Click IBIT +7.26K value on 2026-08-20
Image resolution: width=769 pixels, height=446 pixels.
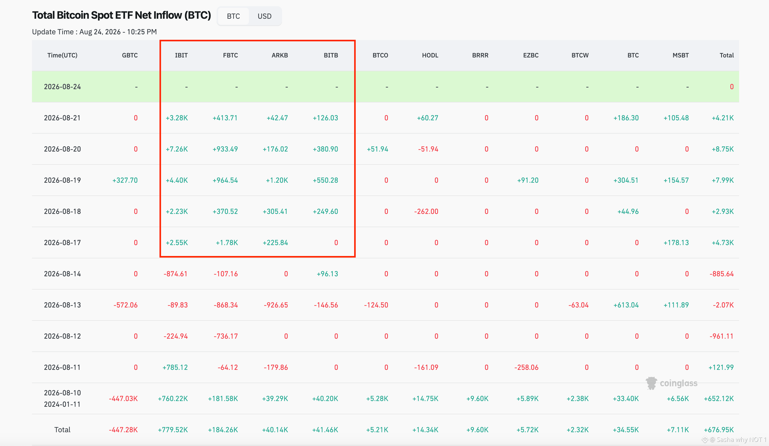177,149
